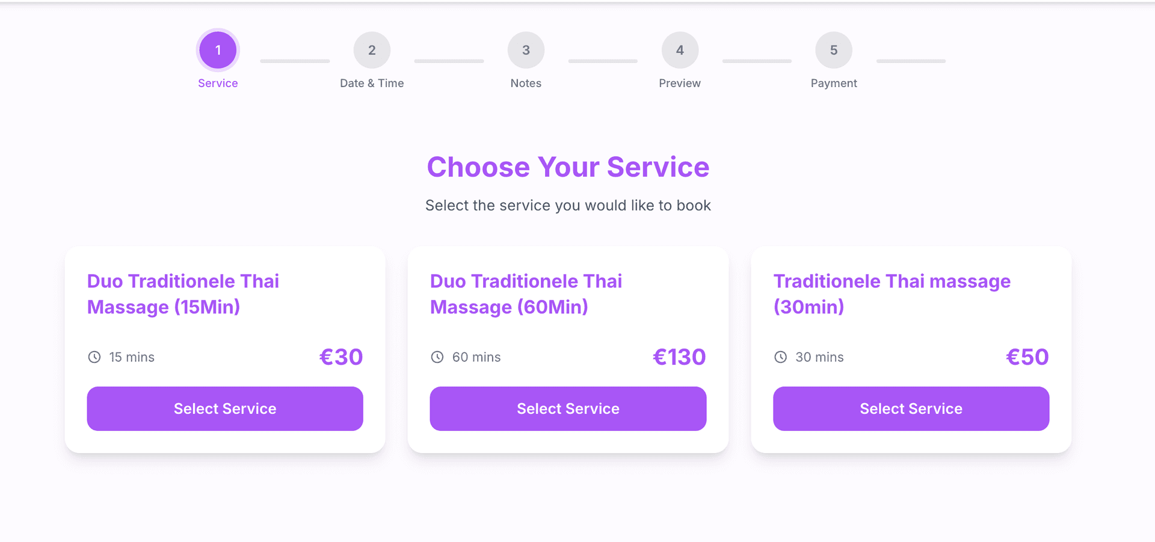This screenshot has width=1155, height=542.
Task: Click the step 2 circle
Action: click(372, 50)
